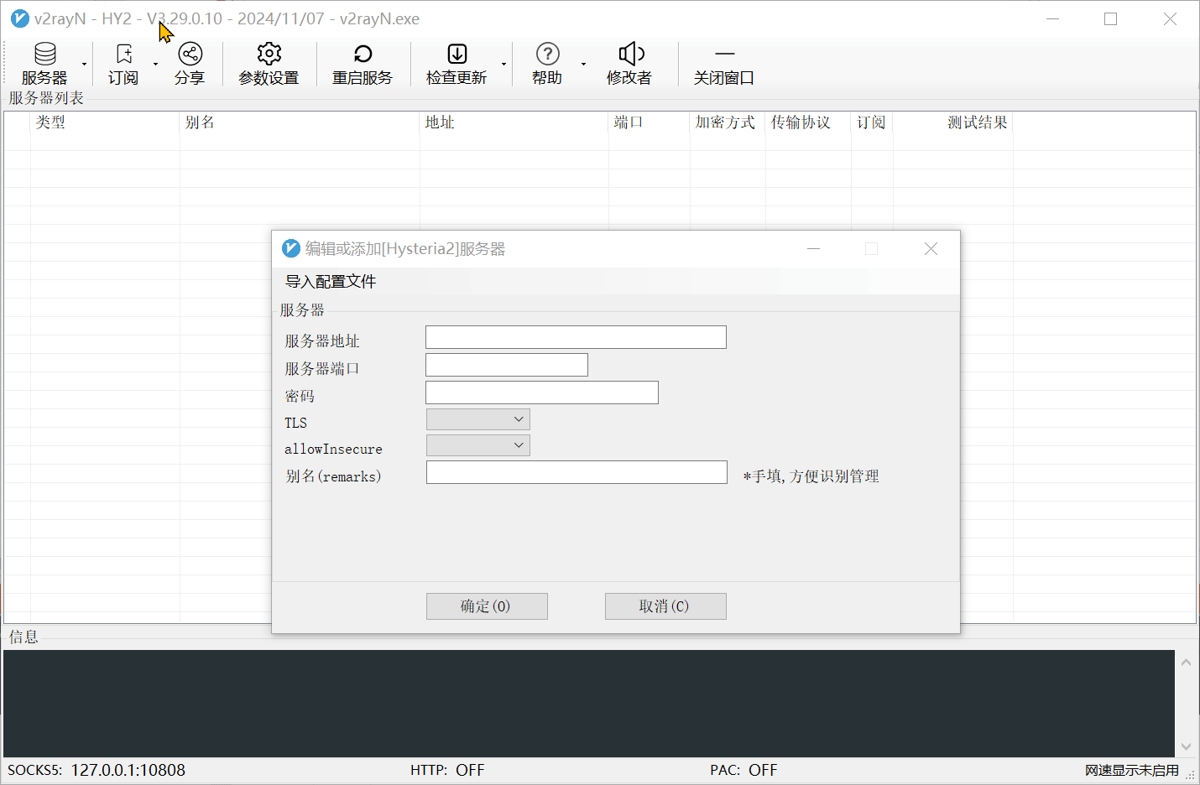The width and height of the screenshot is (1200, 785).
Task: Click the Share (分享) icon
Action: tap(190, 55)
